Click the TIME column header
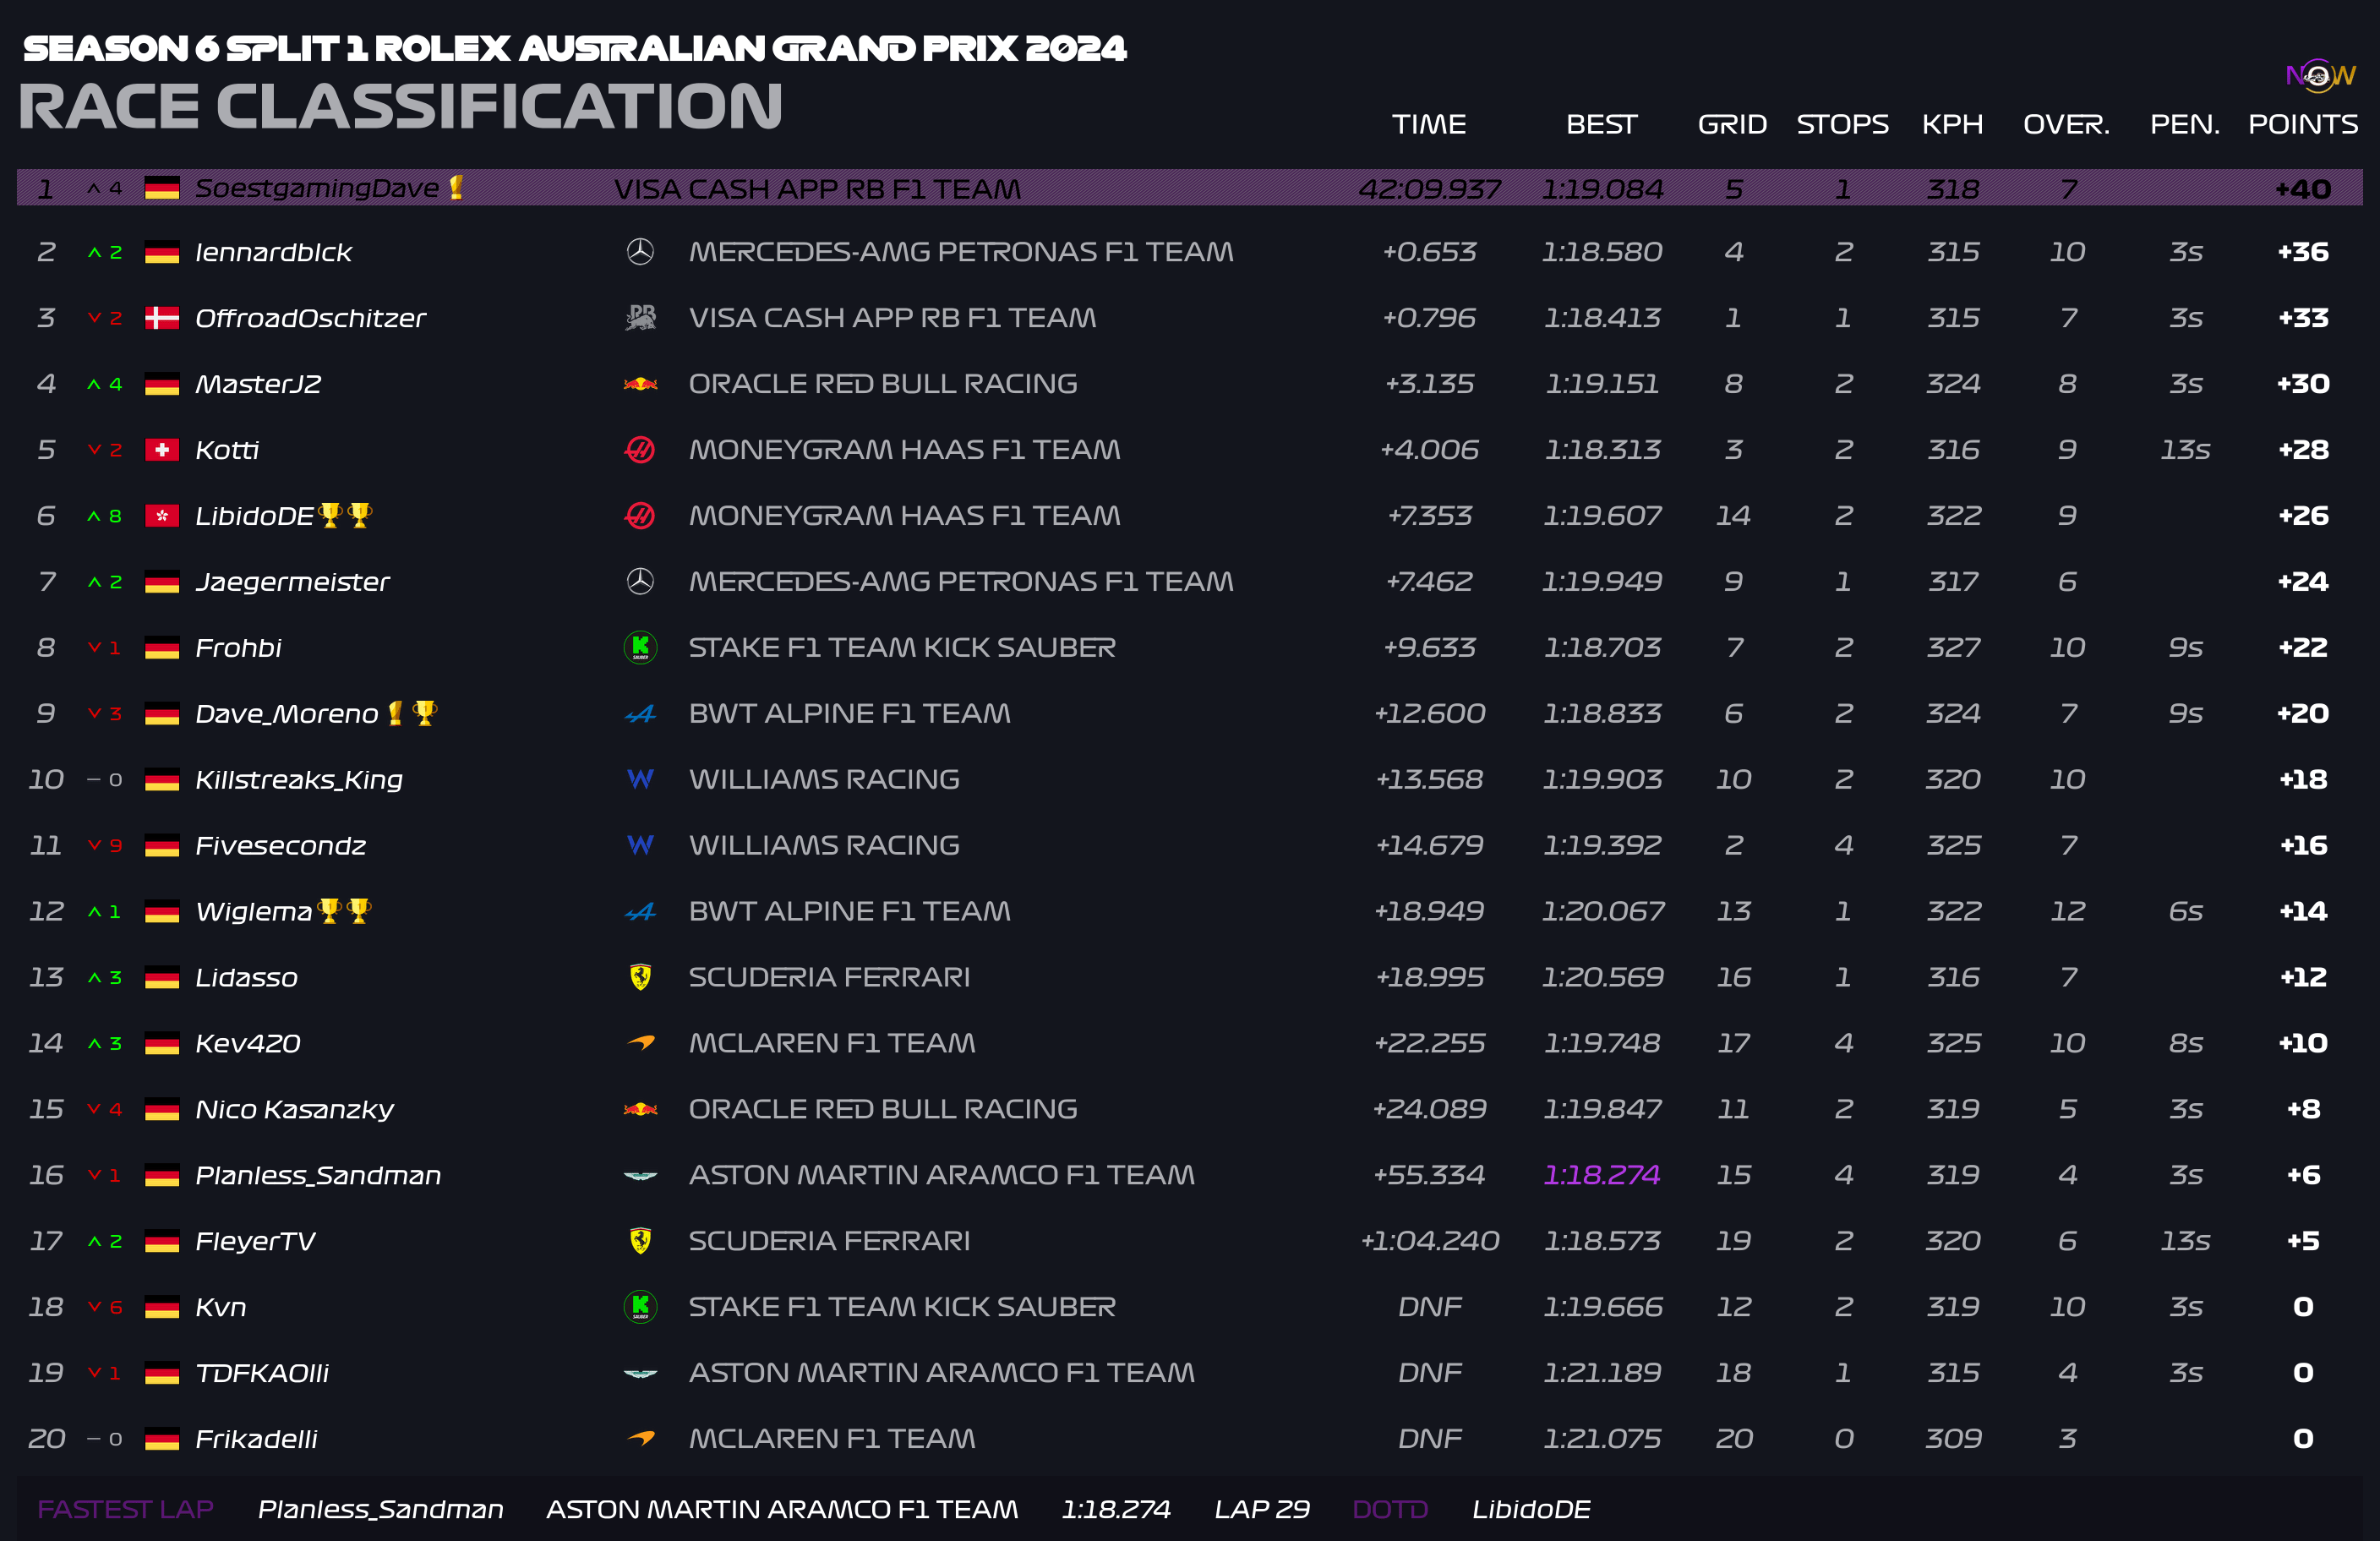 pyautogui.click(x=1429, y=124)
